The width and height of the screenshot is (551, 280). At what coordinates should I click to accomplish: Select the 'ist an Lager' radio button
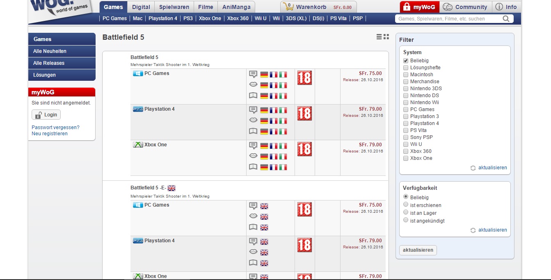click(406, 212)
